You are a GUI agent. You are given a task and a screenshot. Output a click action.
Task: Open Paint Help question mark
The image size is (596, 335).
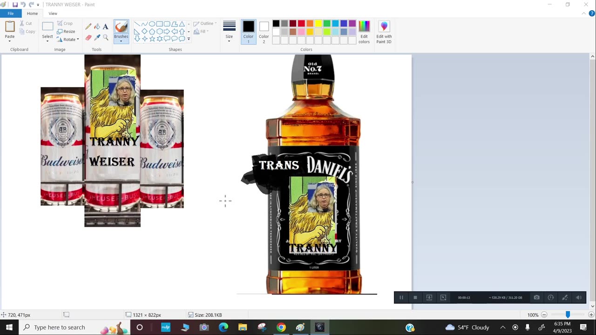(x=592, y=13)
